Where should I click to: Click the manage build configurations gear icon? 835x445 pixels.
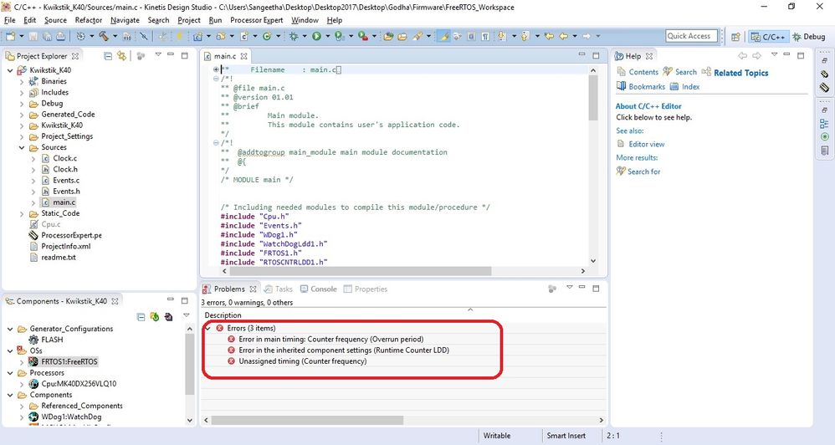80,36
